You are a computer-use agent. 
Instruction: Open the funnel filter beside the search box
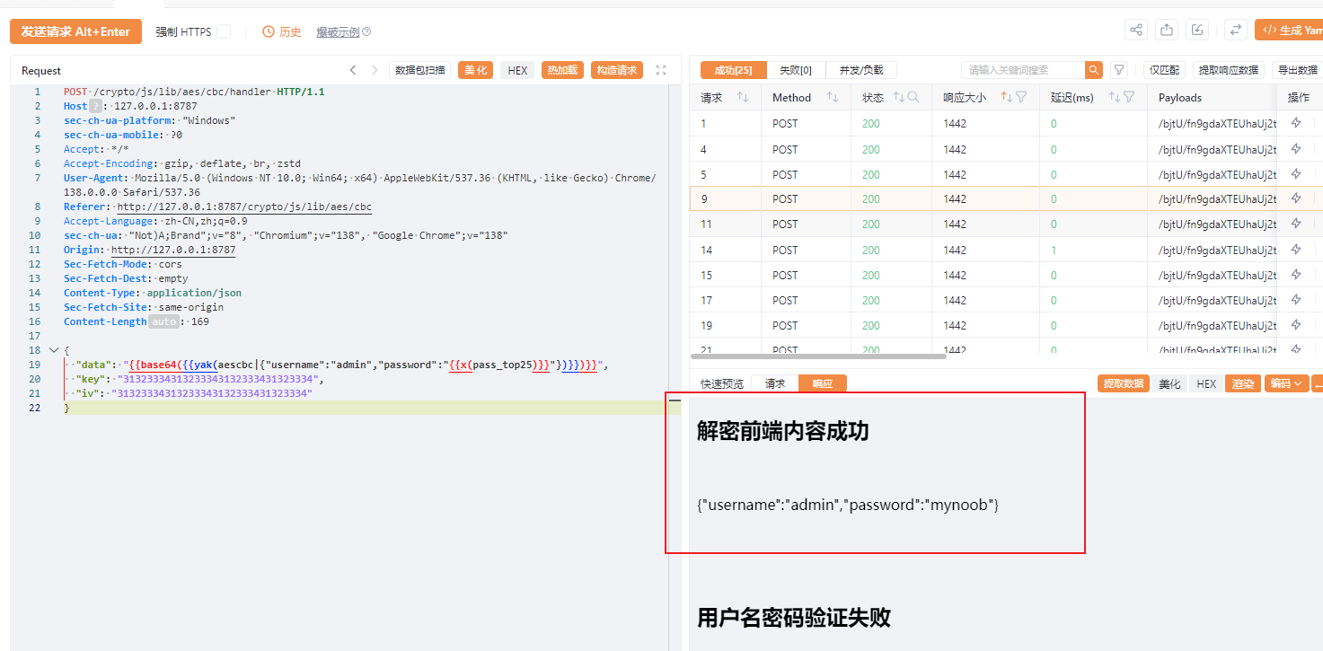[1119, 70]
